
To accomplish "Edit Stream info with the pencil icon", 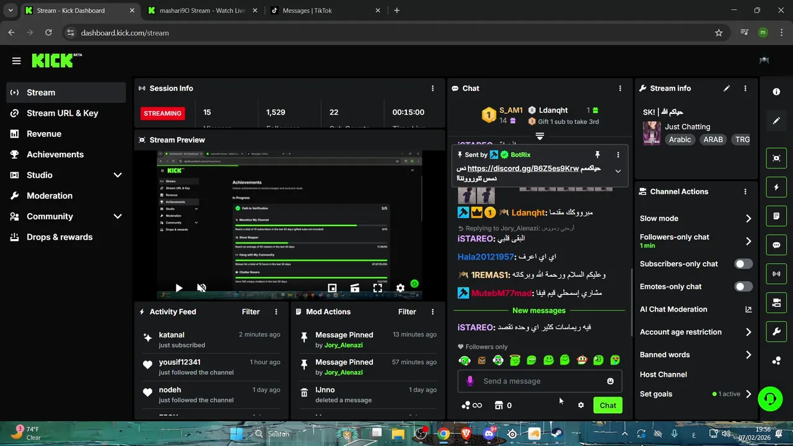I will (x=727, y=89).
